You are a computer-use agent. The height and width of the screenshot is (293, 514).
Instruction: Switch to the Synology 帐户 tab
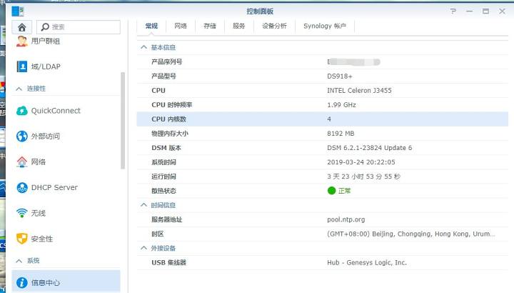(x=325, y=26)
